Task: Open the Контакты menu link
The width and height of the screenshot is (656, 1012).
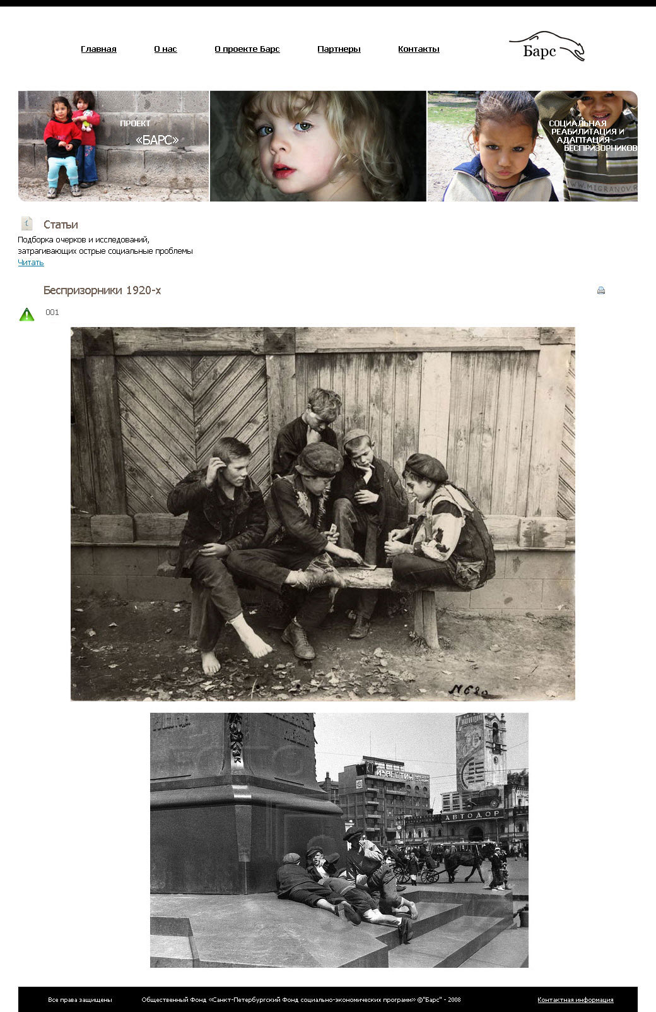Action: [418, 49]
